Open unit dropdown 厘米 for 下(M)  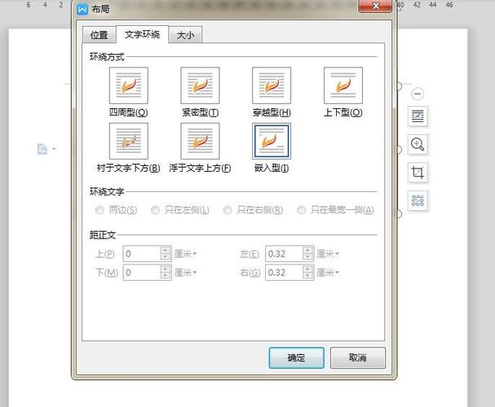pyautogui.click(x=186, y=273)
